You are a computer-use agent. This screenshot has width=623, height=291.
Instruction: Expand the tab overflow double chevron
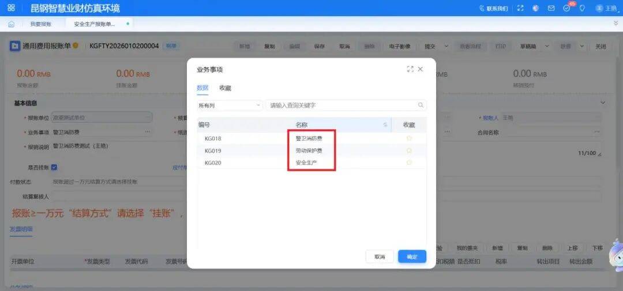616,24
